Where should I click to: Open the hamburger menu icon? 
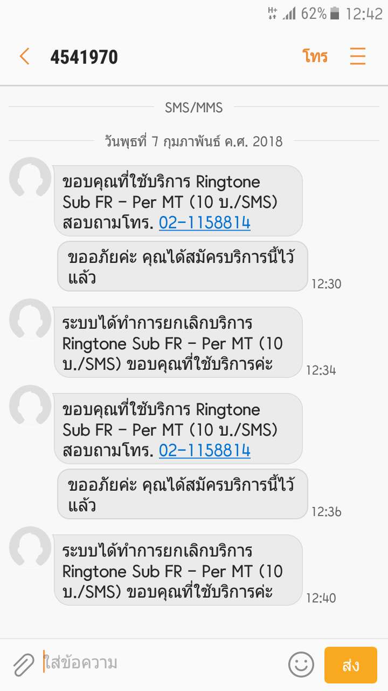click(358, 57)
